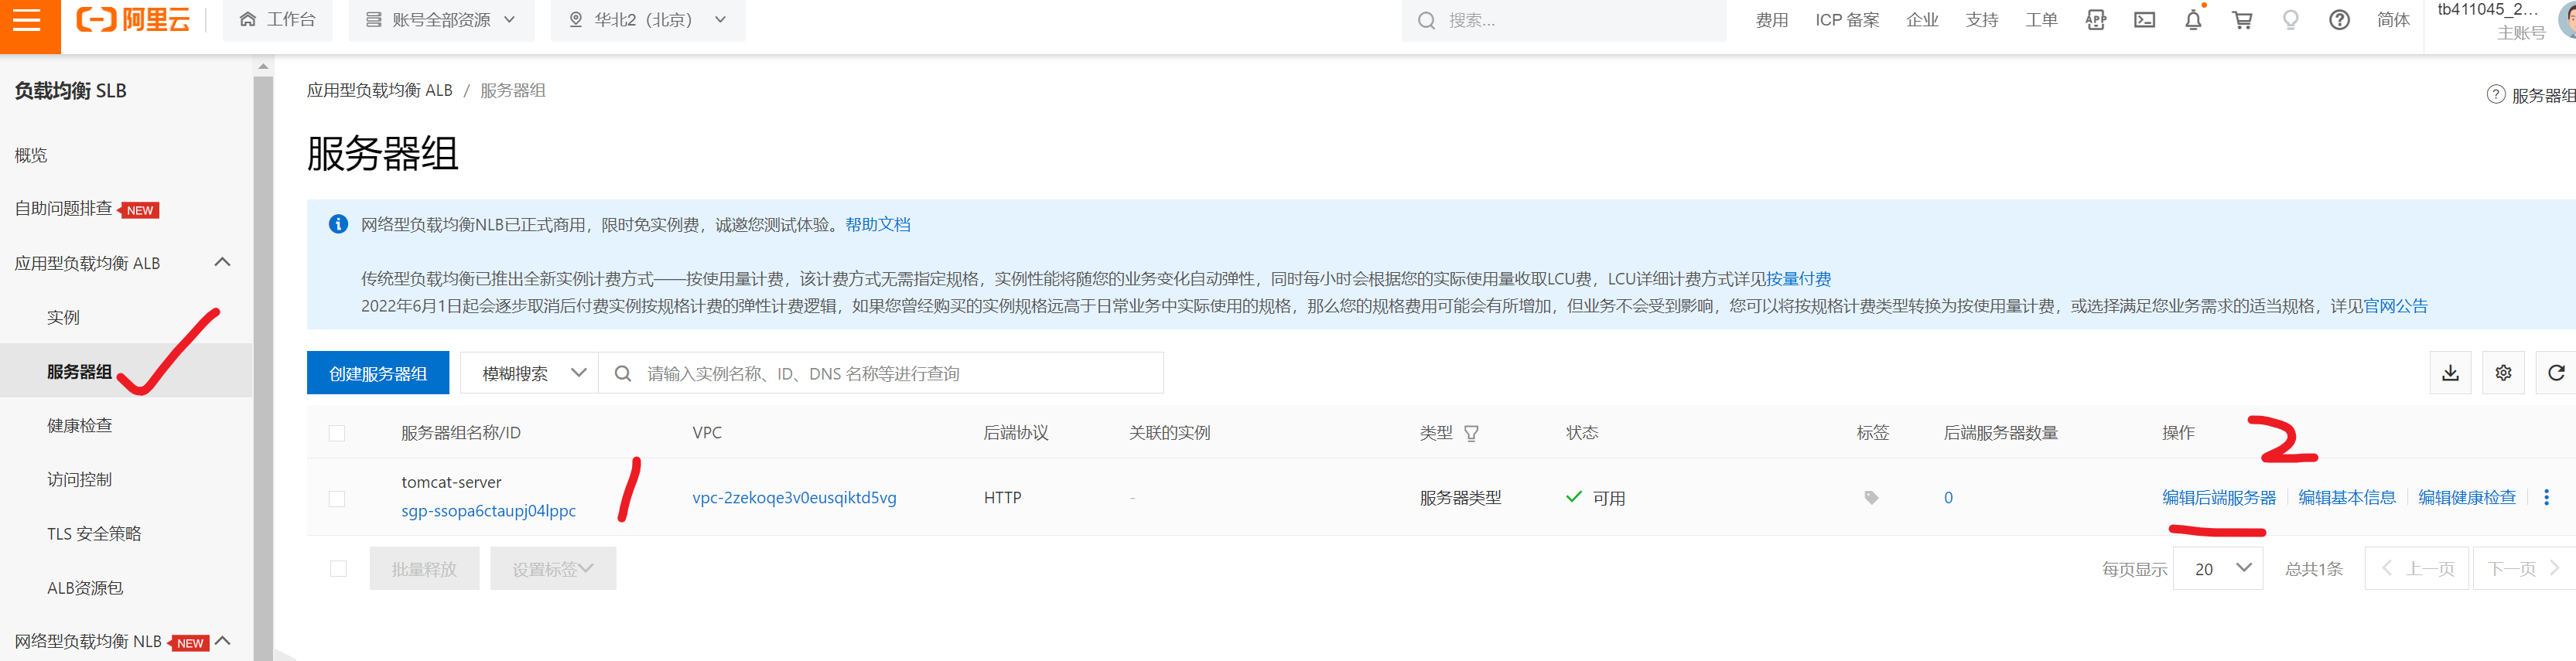Open the region selector 华北2（北京）
This screenshot has height=661, width=2576.
pos(647,20)
